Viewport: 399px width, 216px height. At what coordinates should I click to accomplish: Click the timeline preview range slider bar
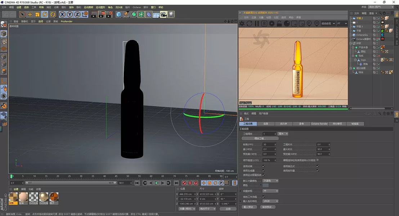(71, 183)
